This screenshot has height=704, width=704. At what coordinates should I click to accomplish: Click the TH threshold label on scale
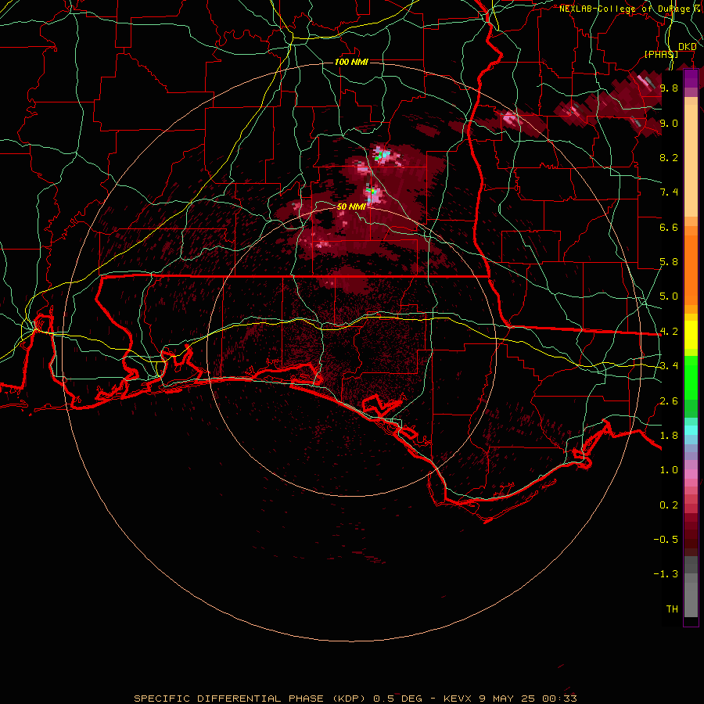[672, 609]
